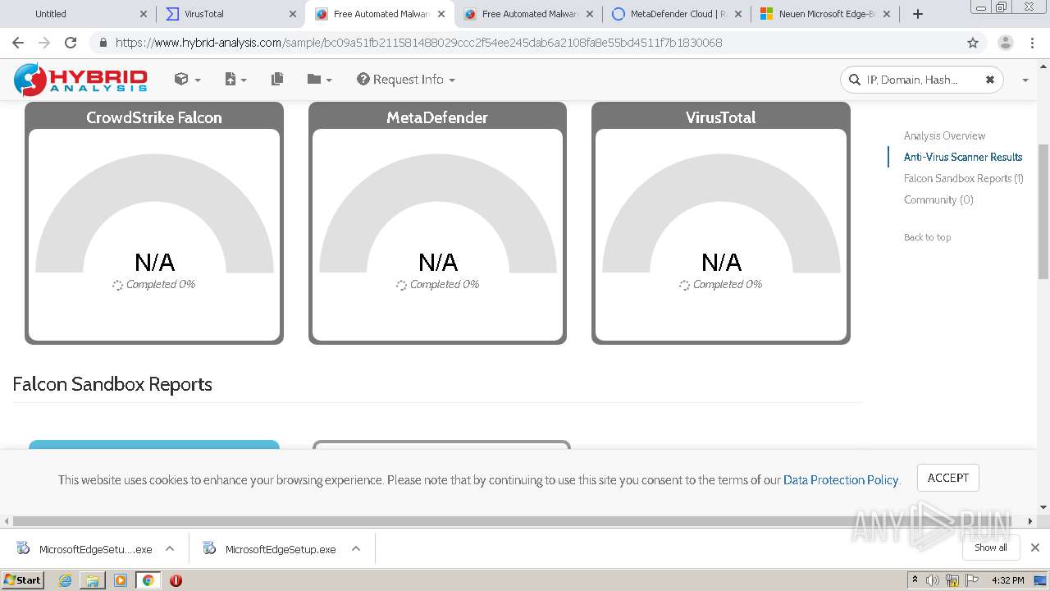The image size is (1050, 591).
Task: Go forward in browser history
Action: 44,43
